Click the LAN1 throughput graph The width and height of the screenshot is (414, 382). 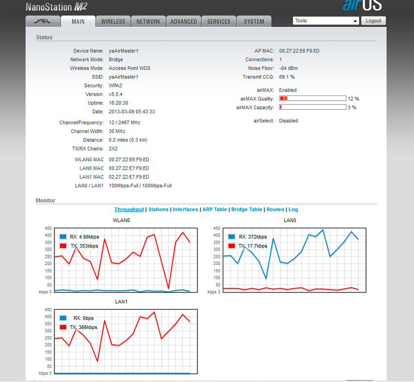(x=126, y=342)
